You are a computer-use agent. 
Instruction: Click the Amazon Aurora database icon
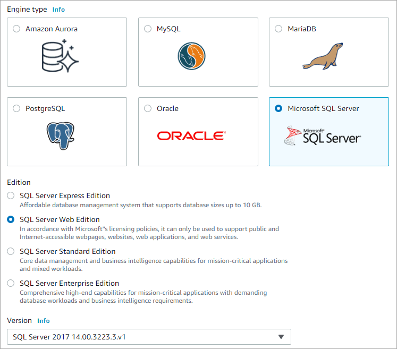(60, 56)
